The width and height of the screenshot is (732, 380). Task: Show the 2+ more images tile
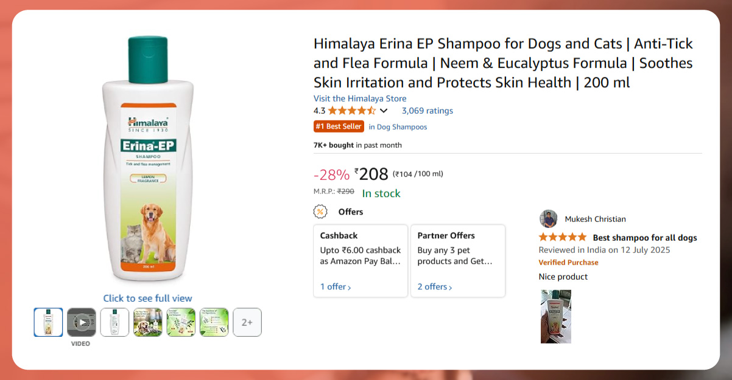[247, 322]
